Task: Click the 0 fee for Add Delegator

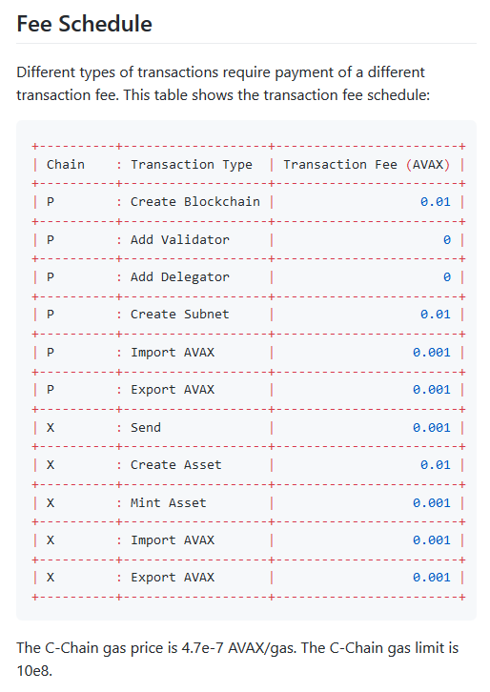Action: click(x=447, y=277)
